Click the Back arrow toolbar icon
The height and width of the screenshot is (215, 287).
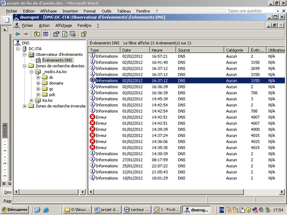coord(18,34)
